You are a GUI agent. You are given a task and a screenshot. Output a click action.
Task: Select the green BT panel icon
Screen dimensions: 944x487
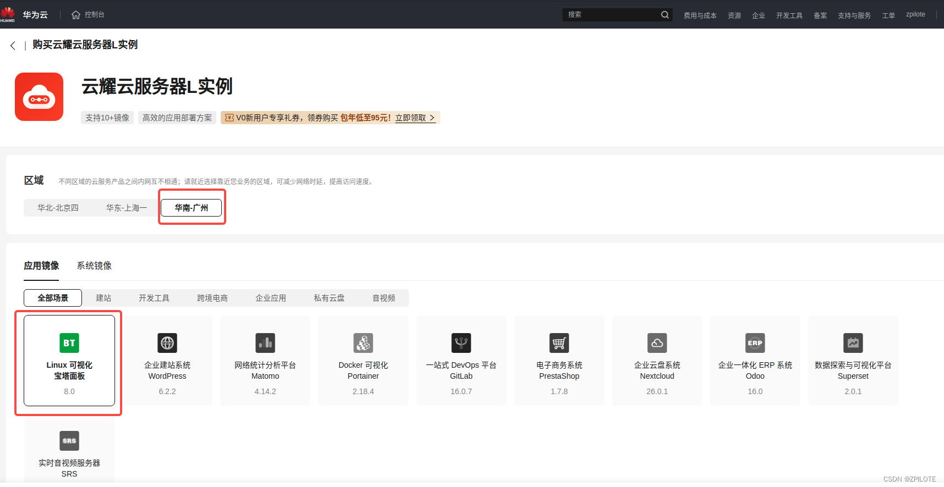(x=69, y=343)
